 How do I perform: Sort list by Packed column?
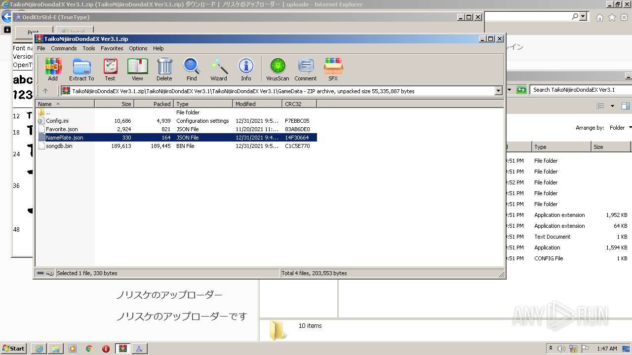[154, 104]
